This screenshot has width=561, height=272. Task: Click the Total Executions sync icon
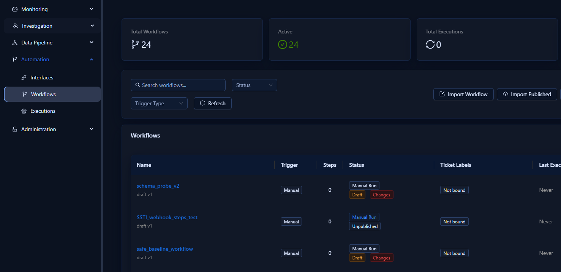pos(430,45)
